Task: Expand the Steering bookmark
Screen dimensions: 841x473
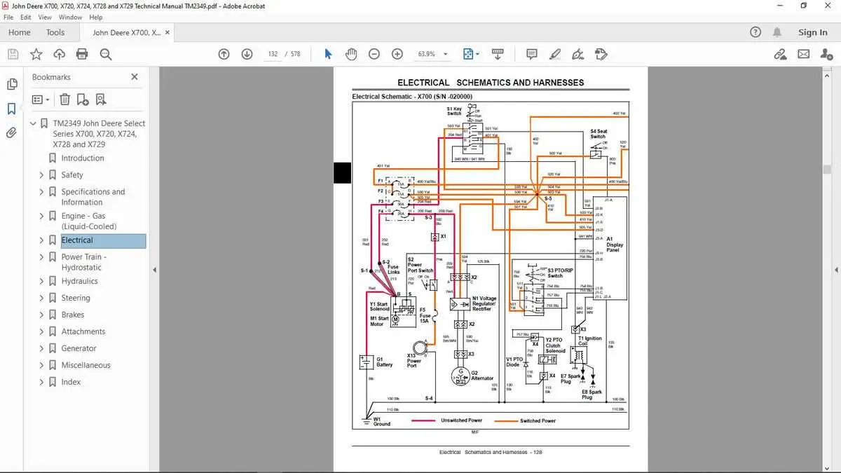Action: point(41,298)
